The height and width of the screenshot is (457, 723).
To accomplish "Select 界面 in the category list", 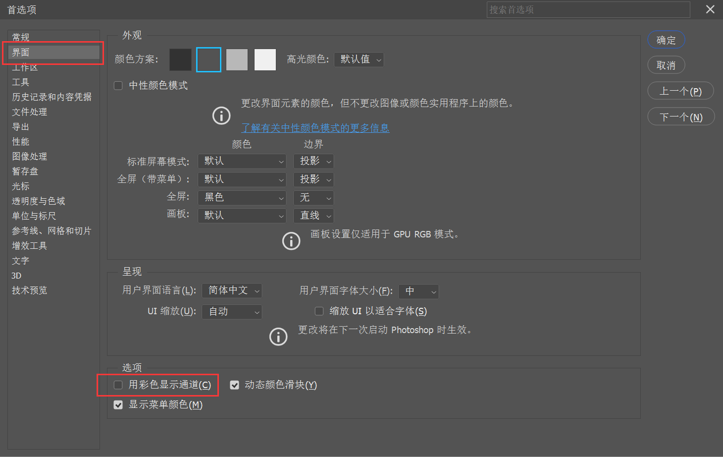I will tap(54, 53).
